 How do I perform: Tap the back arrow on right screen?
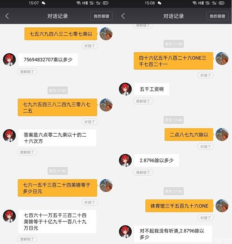point(123,16)
